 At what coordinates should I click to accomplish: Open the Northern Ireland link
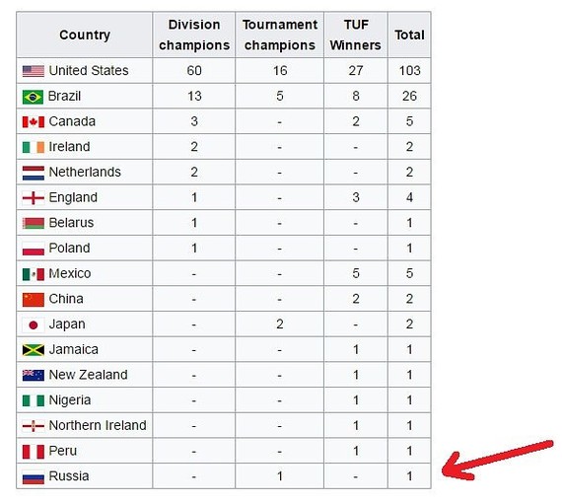(x=98, y=425)
